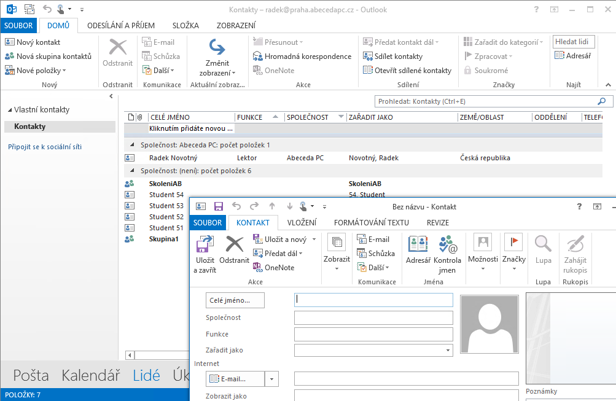Open Otevřít sdílené kontakty

pyautogui.click(x=407, y=70)
